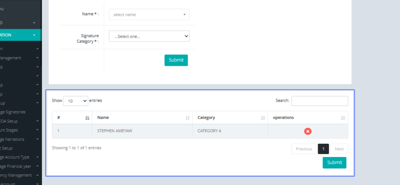Image resolution: width=400 pixels, height=185 pixels.
Task: Click the Submit button under the form
Action: 176,60
